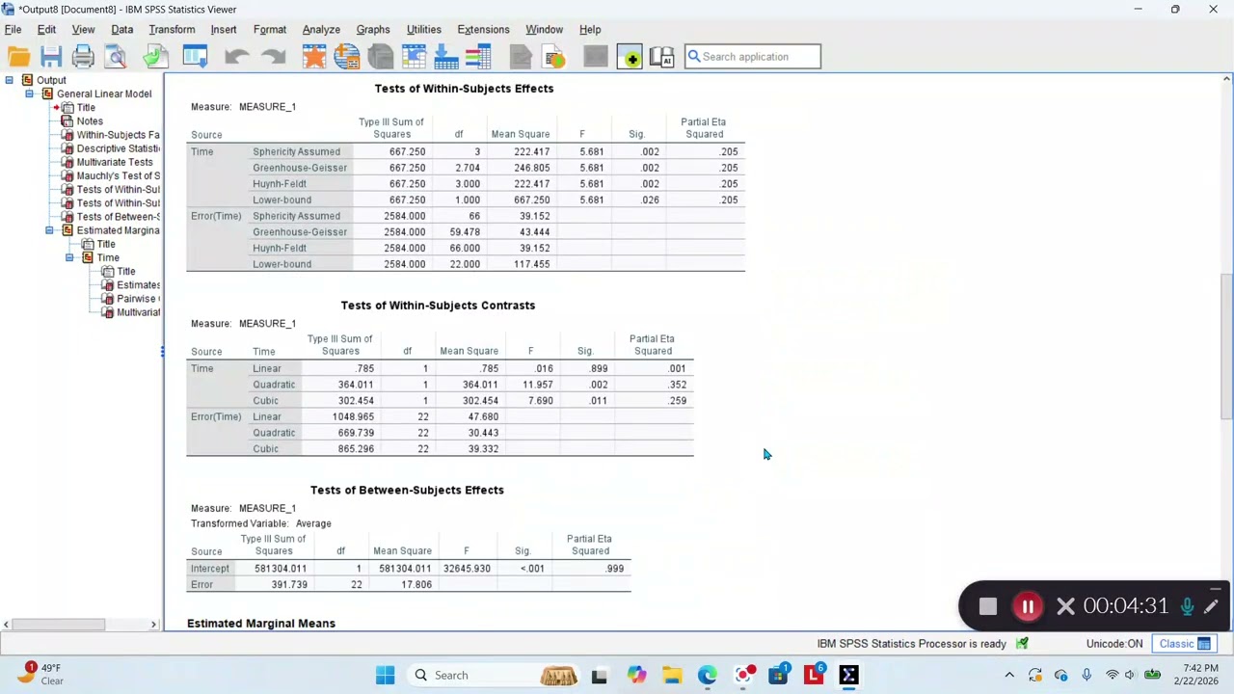Collapse the Output root node

pos(9,80)
